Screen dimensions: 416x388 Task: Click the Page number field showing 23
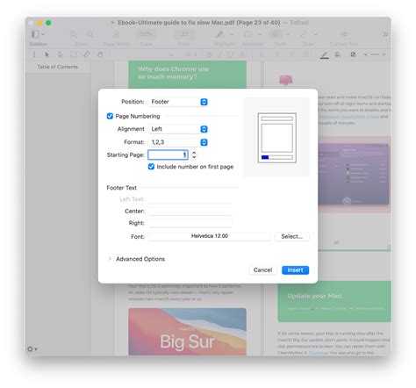coord(184,34)
